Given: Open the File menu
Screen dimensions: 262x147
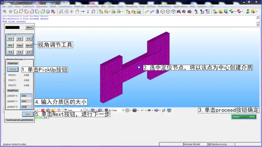Looking at the screenshot, I should pos(3,6).
